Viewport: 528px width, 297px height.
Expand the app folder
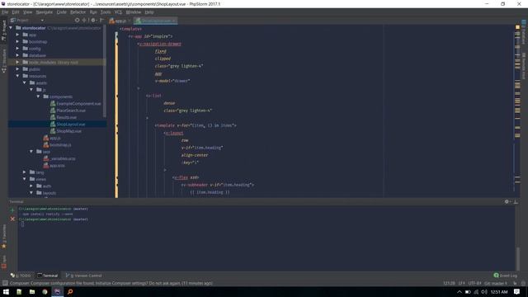pyautogui.click(x=17, y=35)
